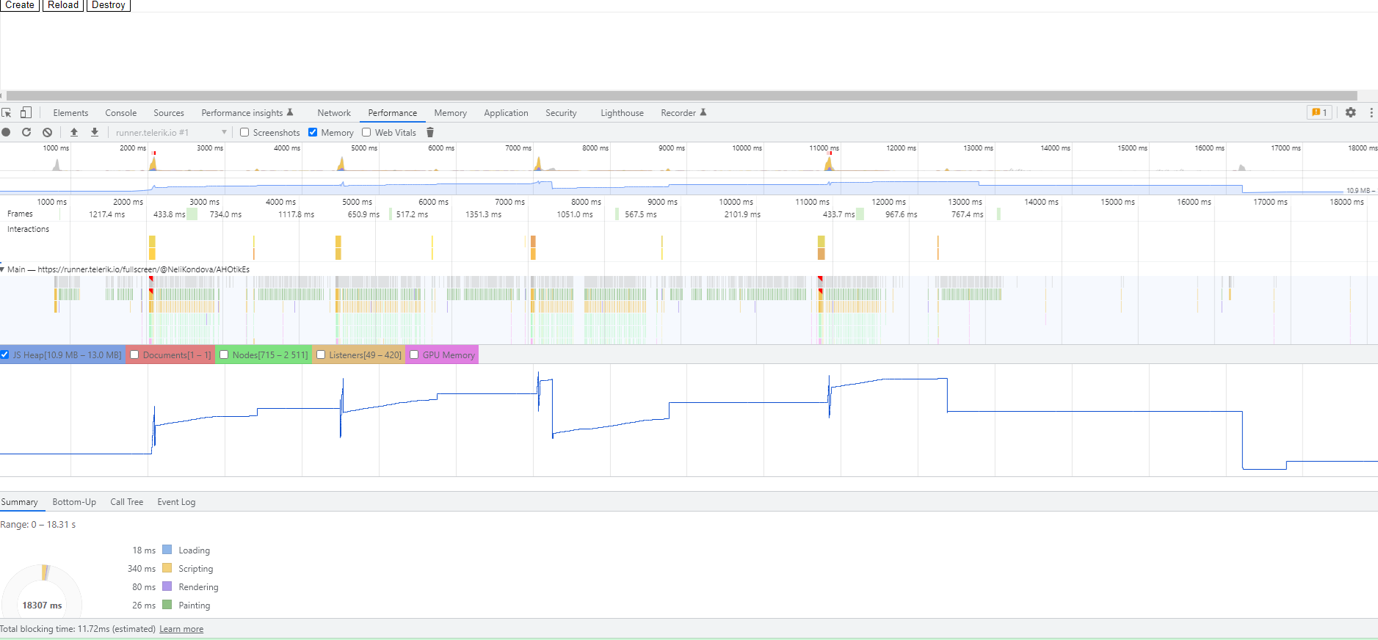Toggle the device toolbar icon
The height and width of the screenshot is (640, 1378).
pos(26,112)
